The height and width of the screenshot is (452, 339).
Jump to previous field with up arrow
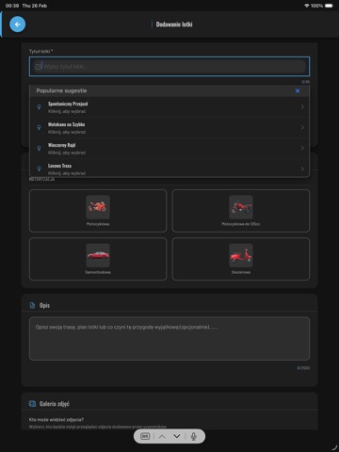162,436
